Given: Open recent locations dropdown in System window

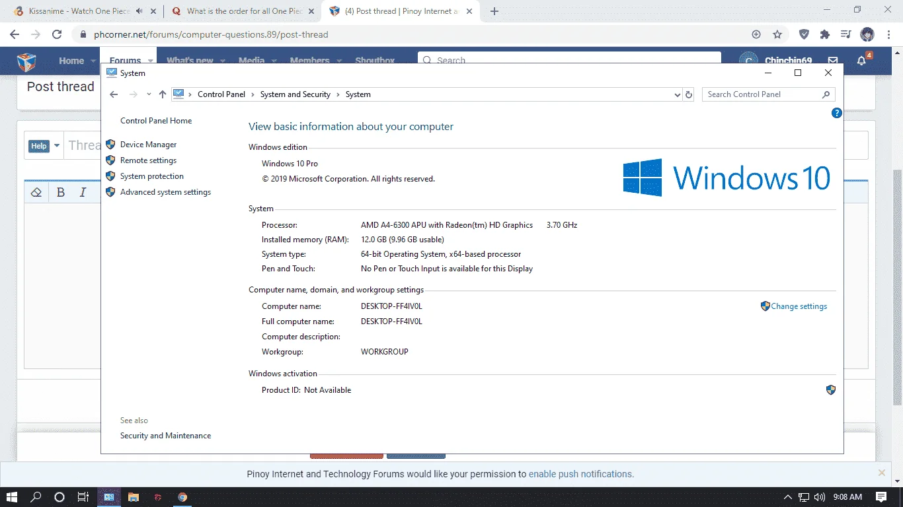Looking at the screenshot, I should (x=149, y=94).
